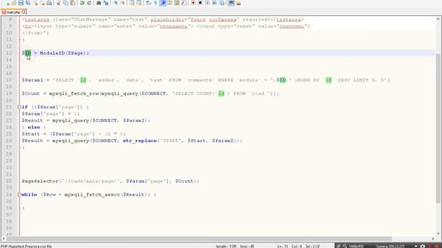Click the horizontal scrollbar thumb
The image size is (442, 248).
tap(199, 239)
